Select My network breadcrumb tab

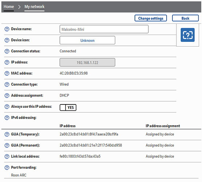tap(34, 7)
